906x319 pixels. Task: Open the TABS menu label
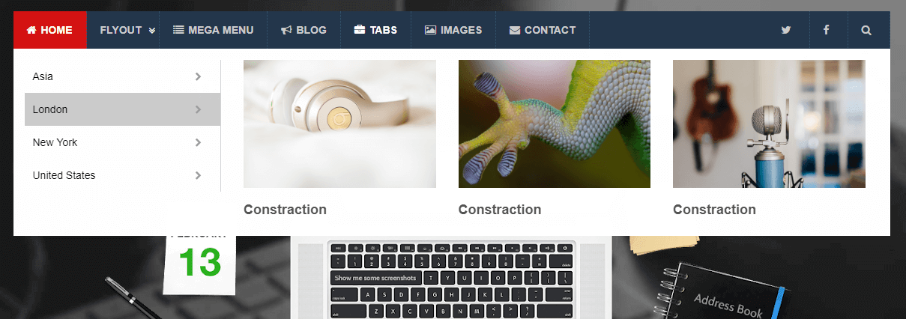383,30
